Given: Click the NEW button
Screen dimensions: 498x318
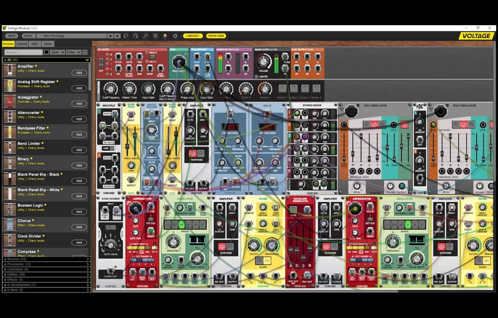Looking at the screenshot, I should (x=11, y=36).
